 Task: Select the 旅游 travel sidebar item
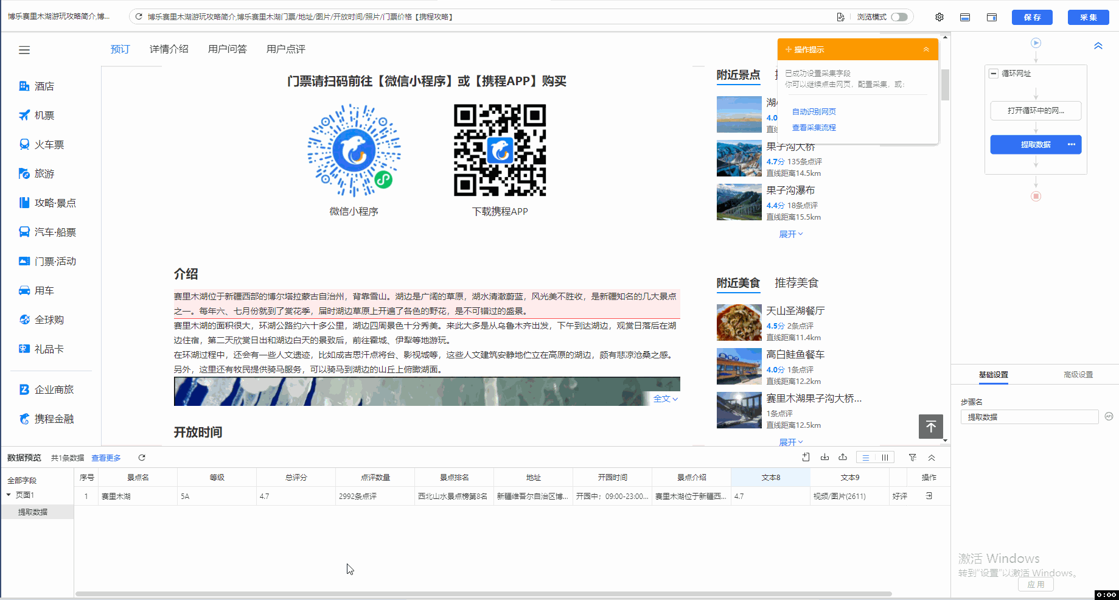[x=37, y=174]
